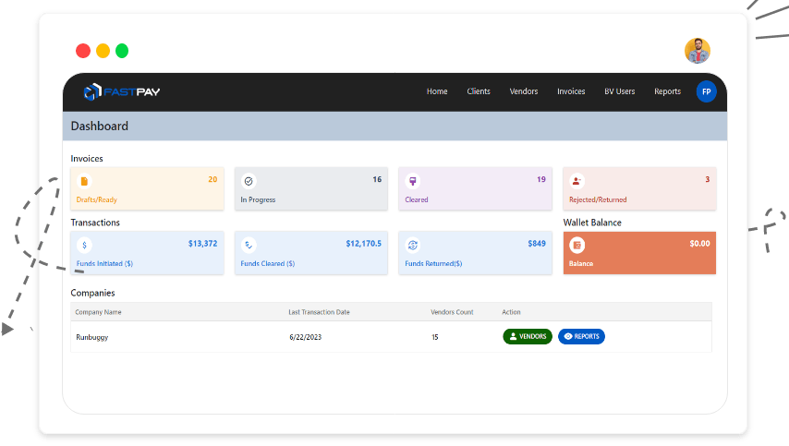789x446 pixels.
Task: Click the In Progress checkmark icon
Action: [x=249, y=181]
